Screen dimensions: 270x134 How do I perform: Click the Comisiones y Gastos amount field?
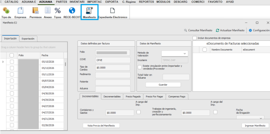click(x=120, y=113)
